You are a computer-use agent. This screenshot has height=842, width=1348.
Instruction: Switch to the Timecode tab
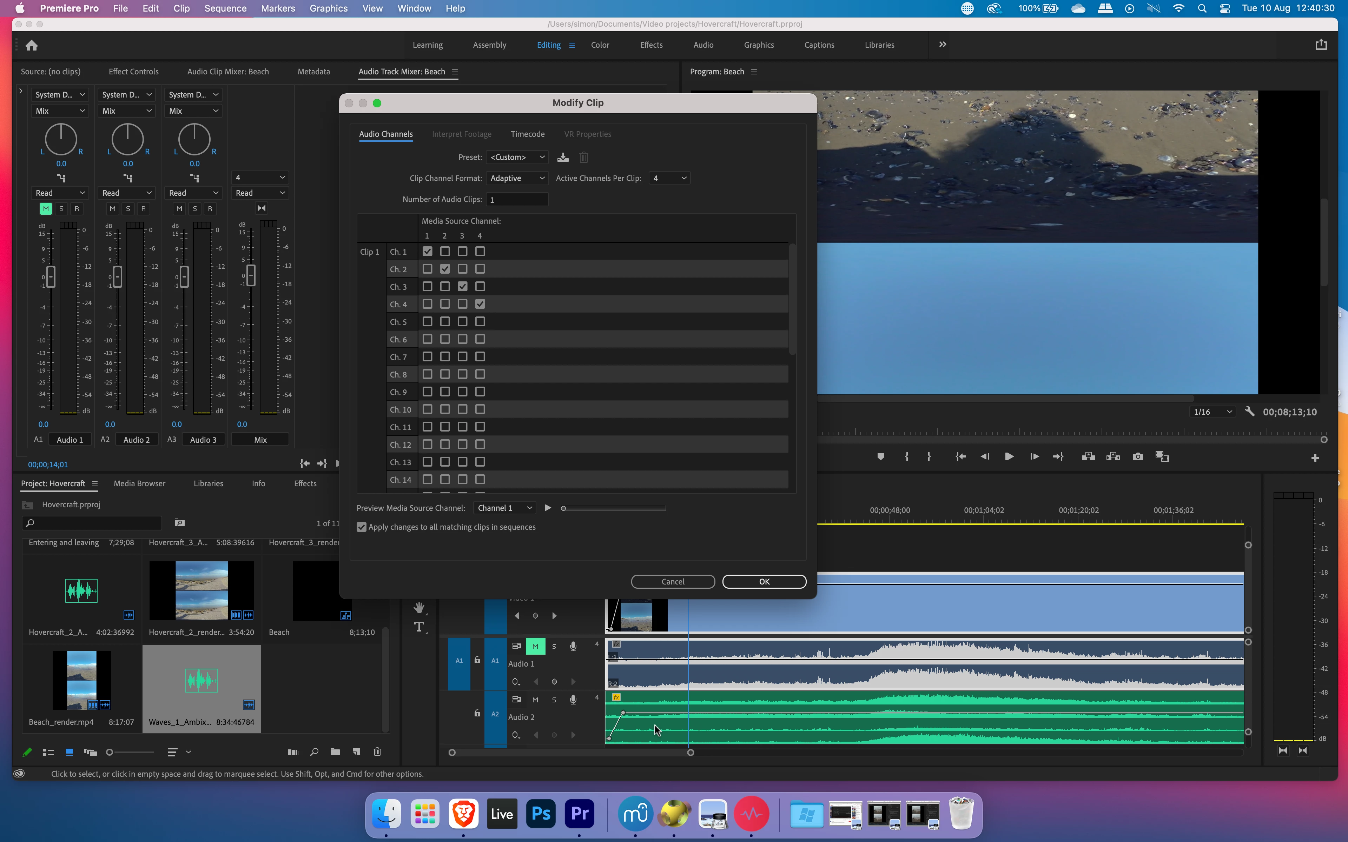527,134
